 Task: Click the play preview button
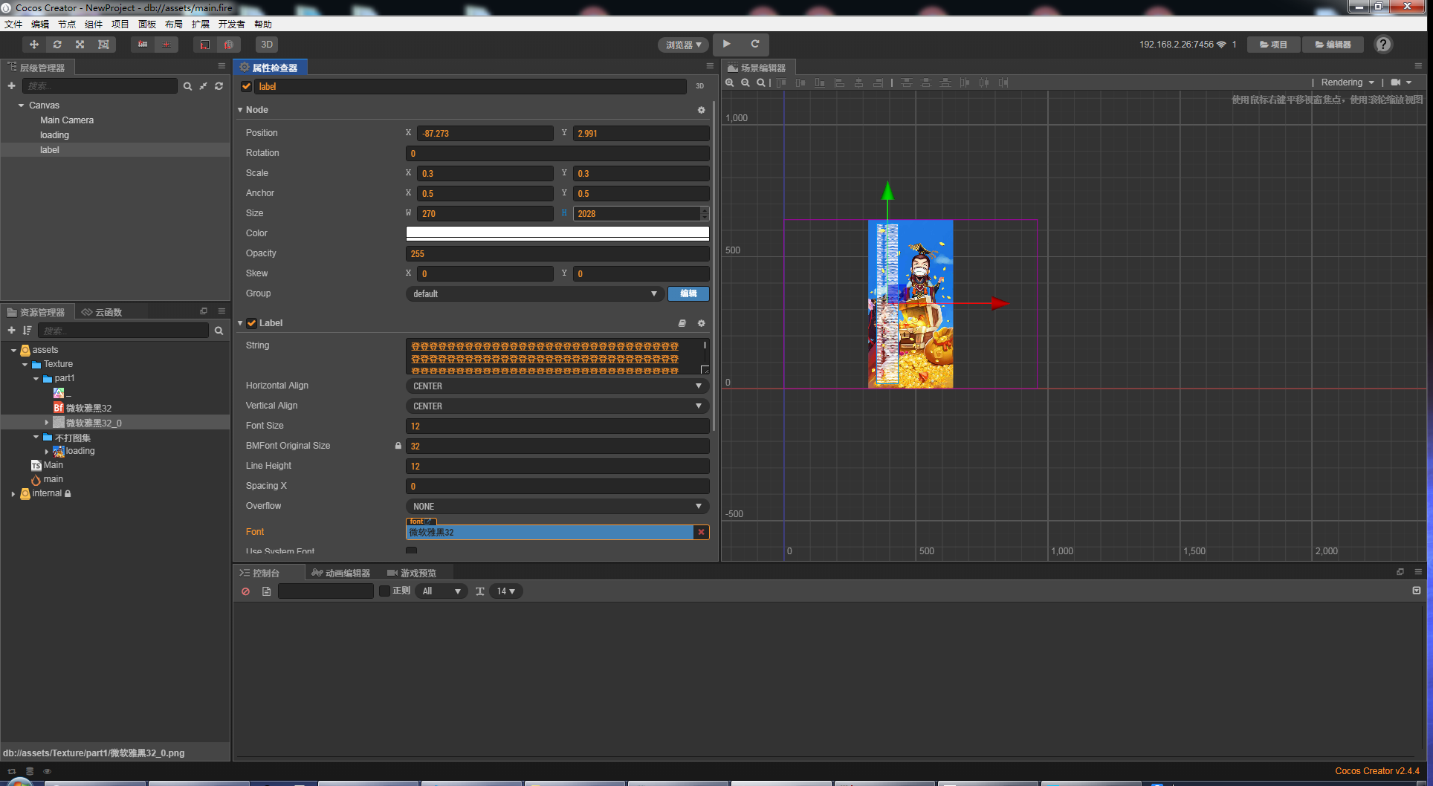[x=727, y=45]
